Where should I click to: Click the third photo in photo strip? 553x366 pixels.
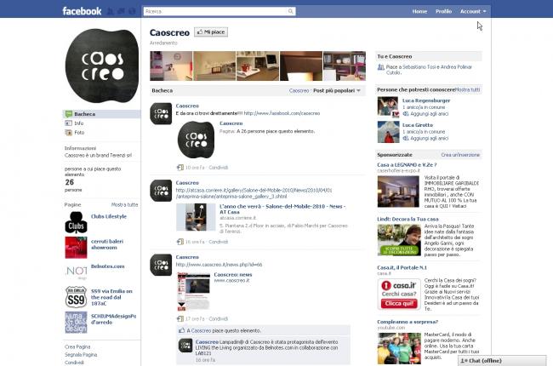tap(258, 66)
